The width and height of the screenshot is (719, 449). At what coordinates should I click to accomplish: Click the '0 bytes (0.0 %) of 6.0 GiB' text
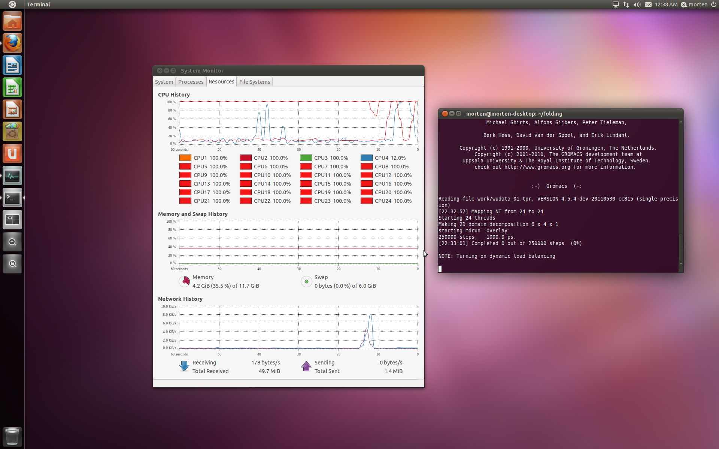click(345, 286)
